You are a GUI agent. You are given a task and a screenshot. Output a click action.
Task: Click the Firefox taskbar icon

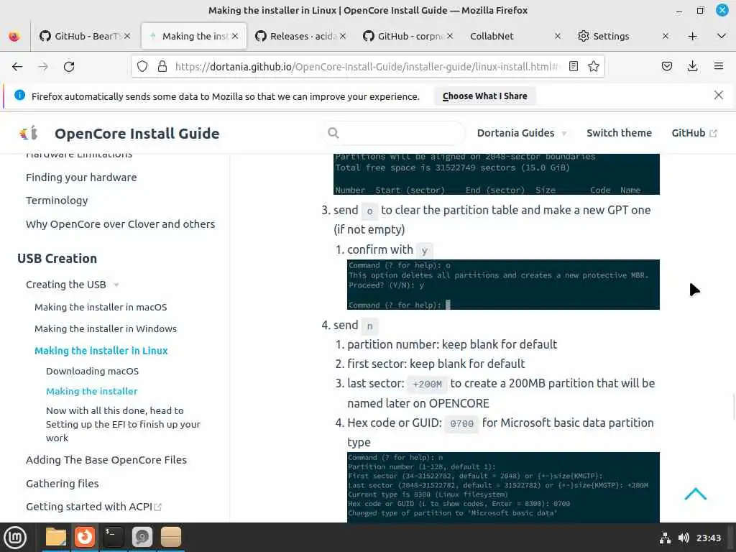pos(85,537)
